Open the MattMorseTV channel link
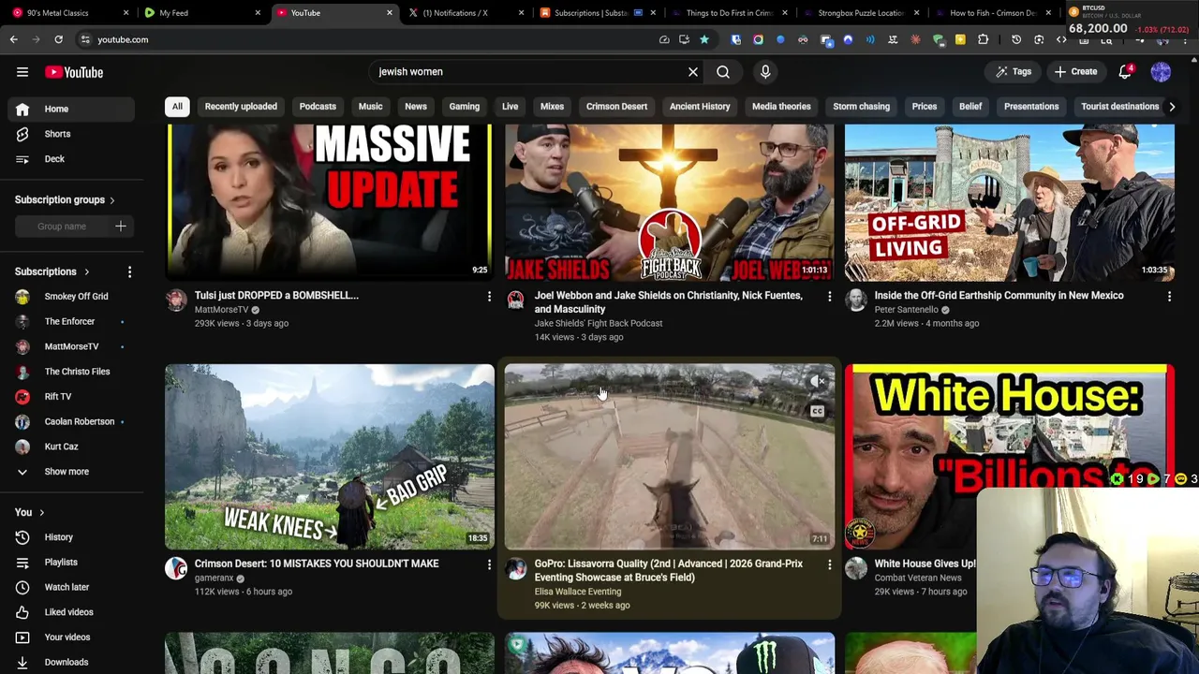 click(x=221, y=310)
